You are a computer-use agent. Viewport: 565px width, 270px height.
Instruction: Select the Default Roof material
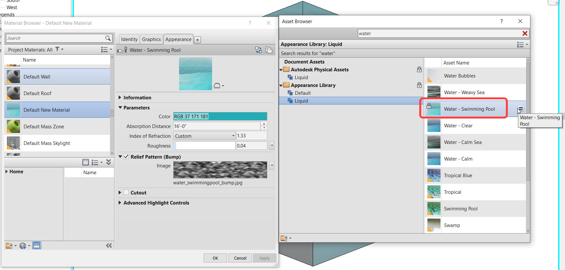pos(57,93)
